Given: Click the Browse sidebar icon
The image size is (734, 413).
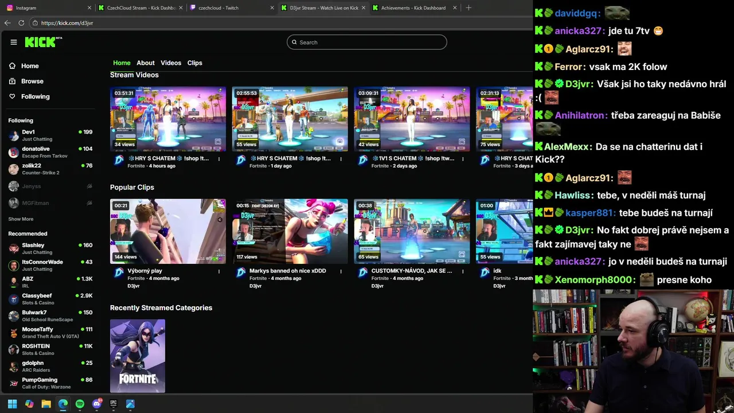Looking at the screenshot, I should click(12, 81).
